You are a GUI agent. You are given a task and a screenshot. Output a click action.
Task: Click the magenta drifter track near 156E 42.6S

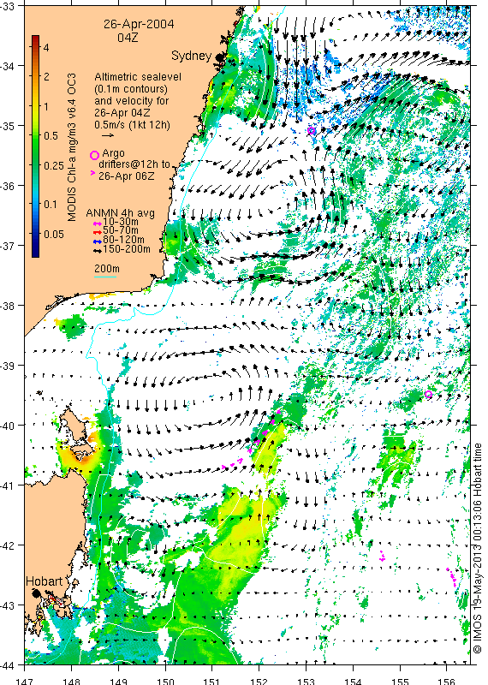click(x=452, y=577)
